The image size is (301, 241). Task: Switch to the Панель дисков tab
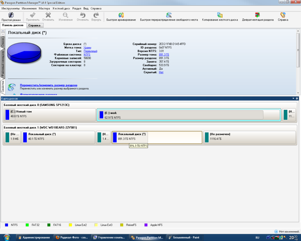[x=13, y=25]
